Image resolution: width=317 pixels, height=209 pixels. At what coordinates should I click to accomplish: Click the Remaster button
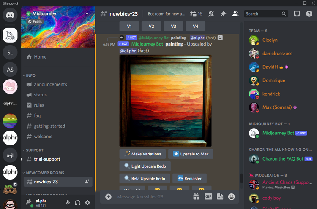(x=189, y=178)
